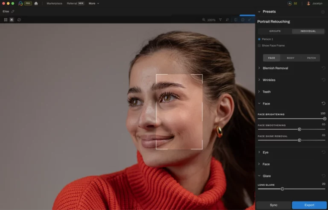Click the credits coin icon
Screen dimensions: 328x210
[290, 3]
